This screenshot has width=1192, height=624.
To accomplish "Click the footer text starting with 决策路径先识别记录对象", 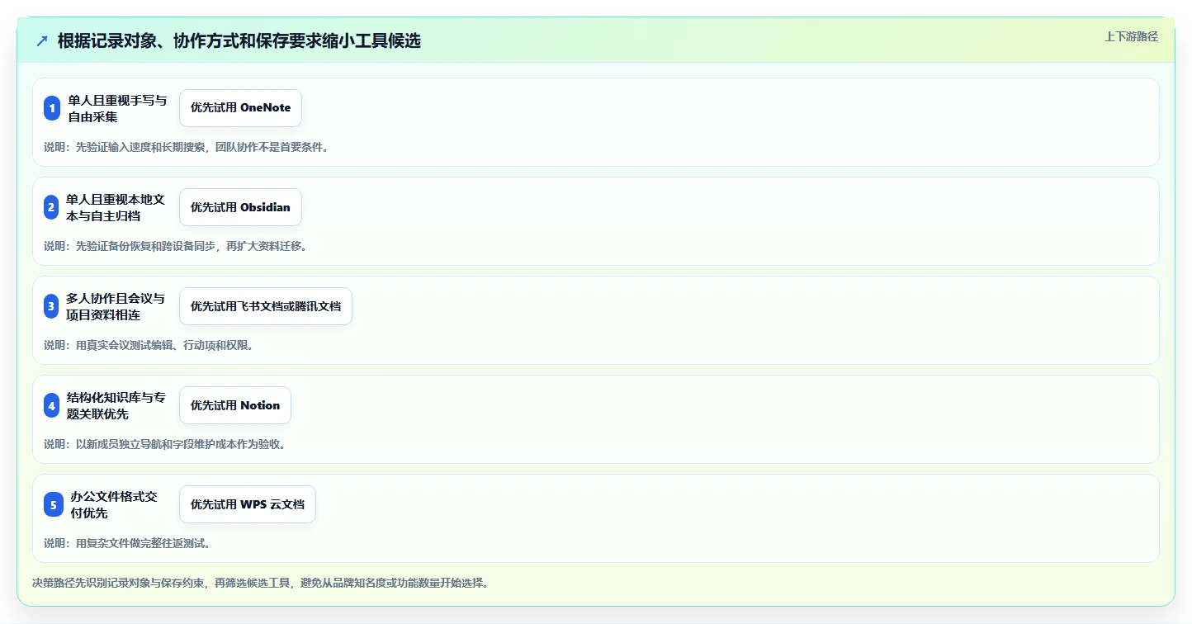I will click(261, 583).
